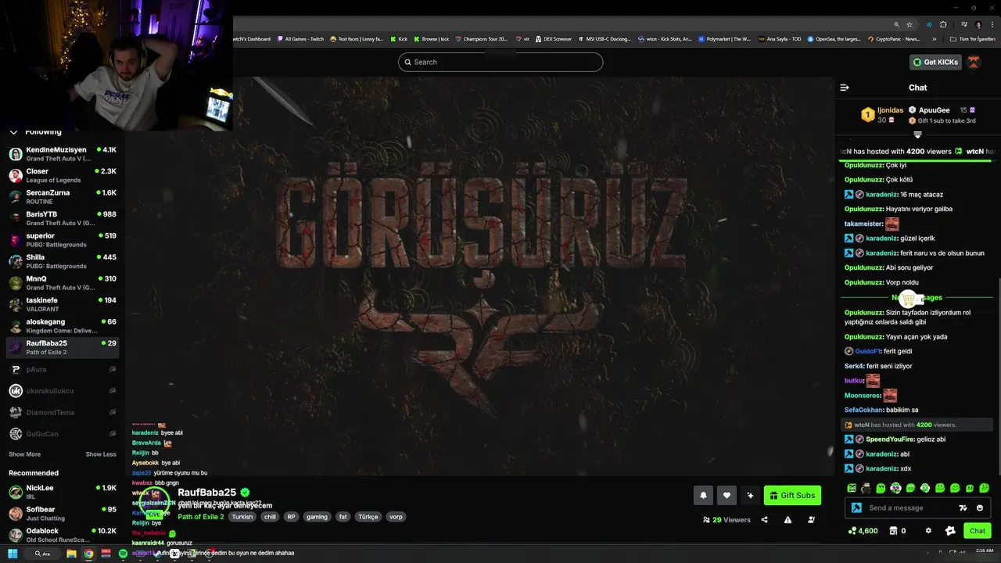
Task: Click the star-shaped icon left of Chat button
Action: click(x=950, y=531)
